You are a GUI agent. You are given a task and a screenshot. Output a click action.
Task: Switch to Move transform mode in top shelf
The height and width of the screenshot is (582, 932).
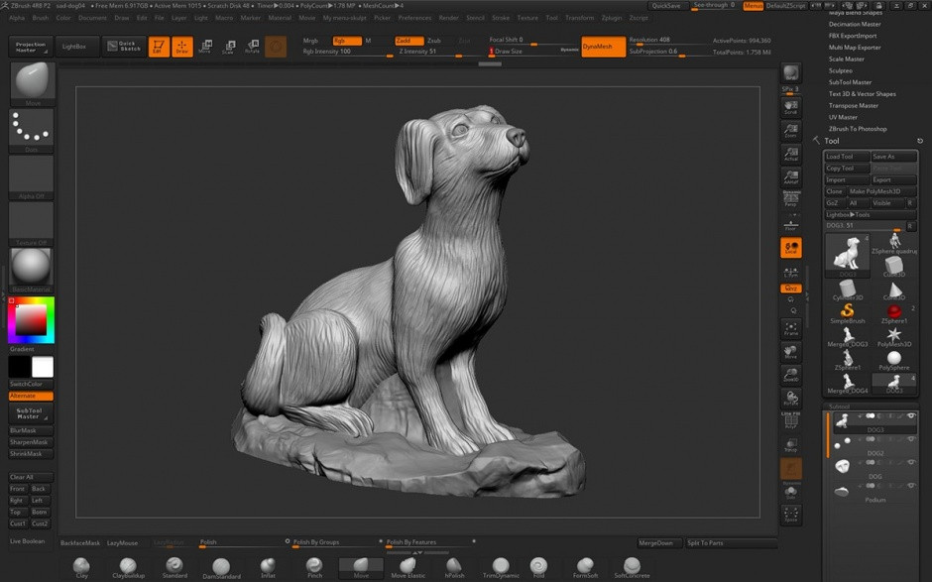click(205, 47)
